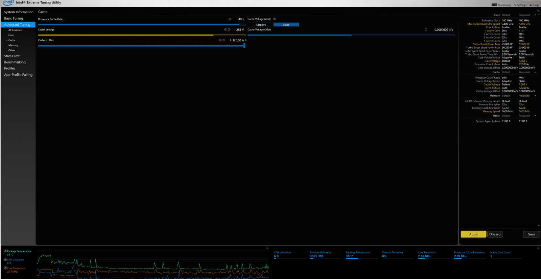This screenshot has height=279, width=541.
Task: Select Static cache voltage mode
Action: pos(286,25)
